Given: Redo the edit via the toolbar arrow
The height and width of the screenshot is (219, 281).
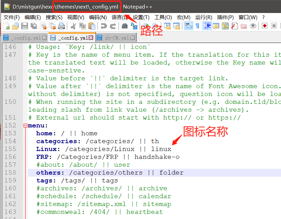Looking at the screenshot, I should click(113, 26).
